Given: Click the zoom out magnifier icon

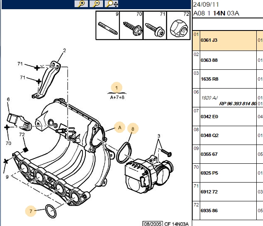Looking at the screenshot, I should 96,4.
